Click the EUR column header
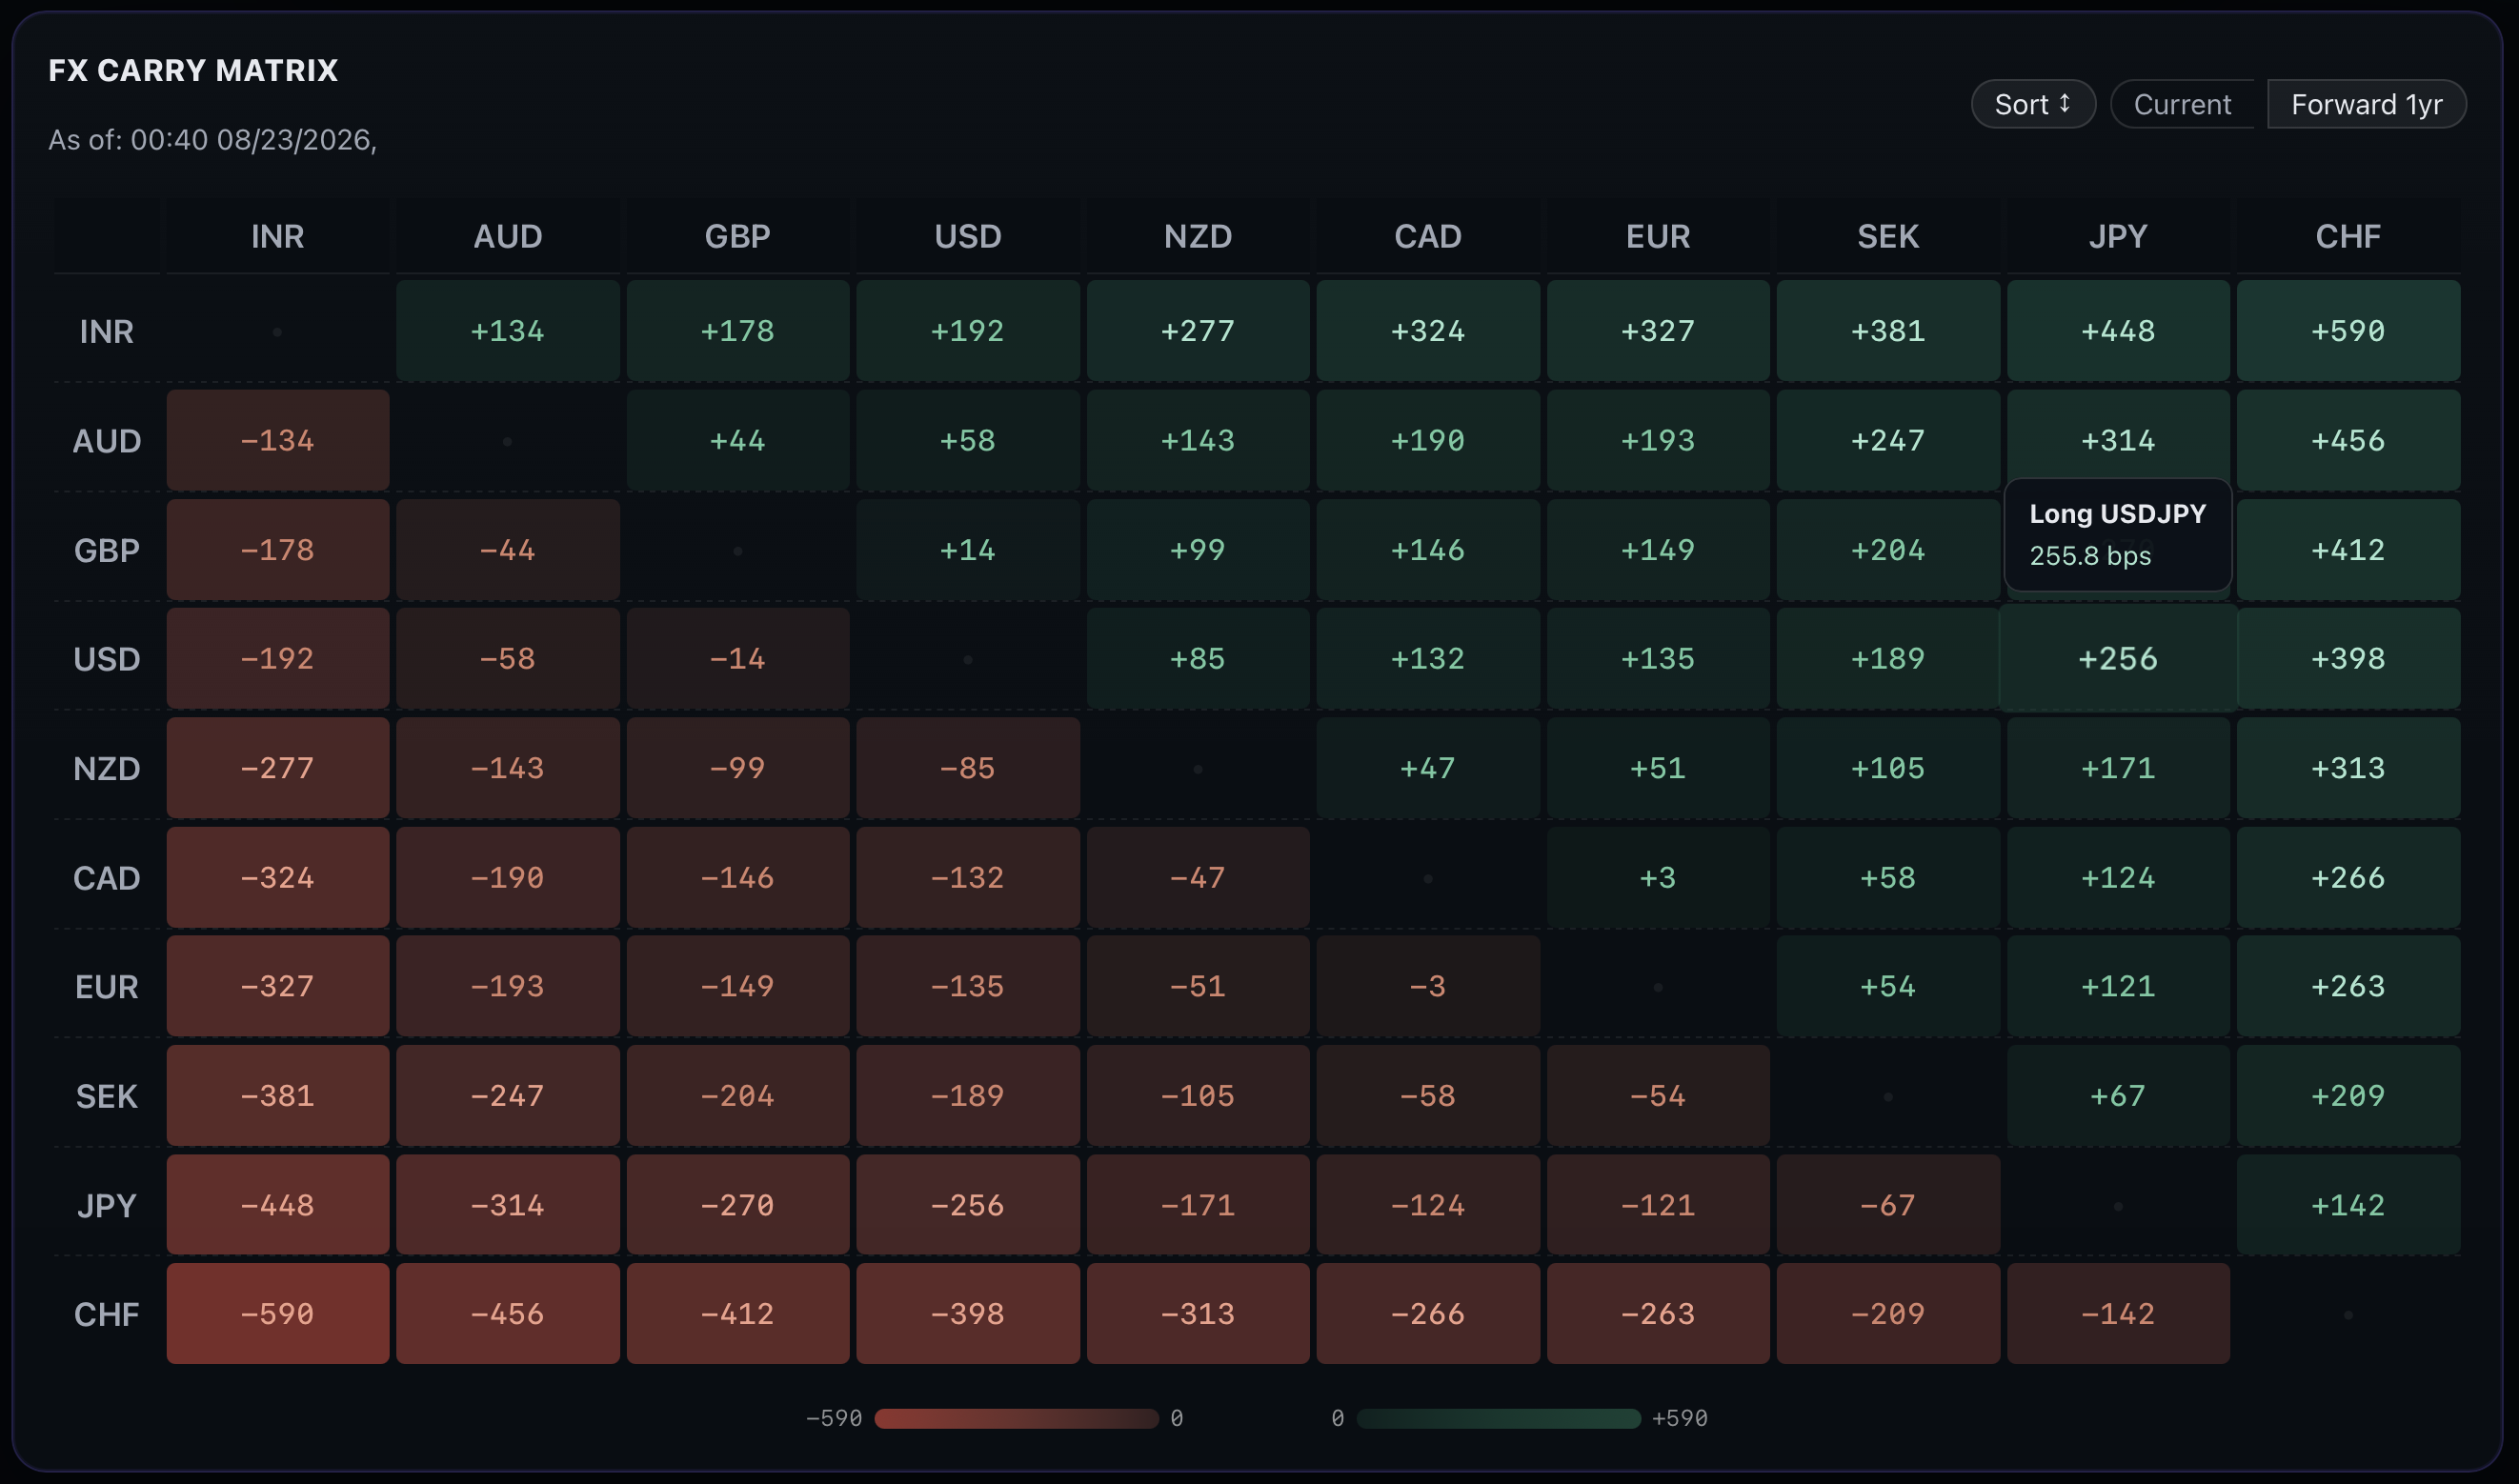 tap(1658, 236)
